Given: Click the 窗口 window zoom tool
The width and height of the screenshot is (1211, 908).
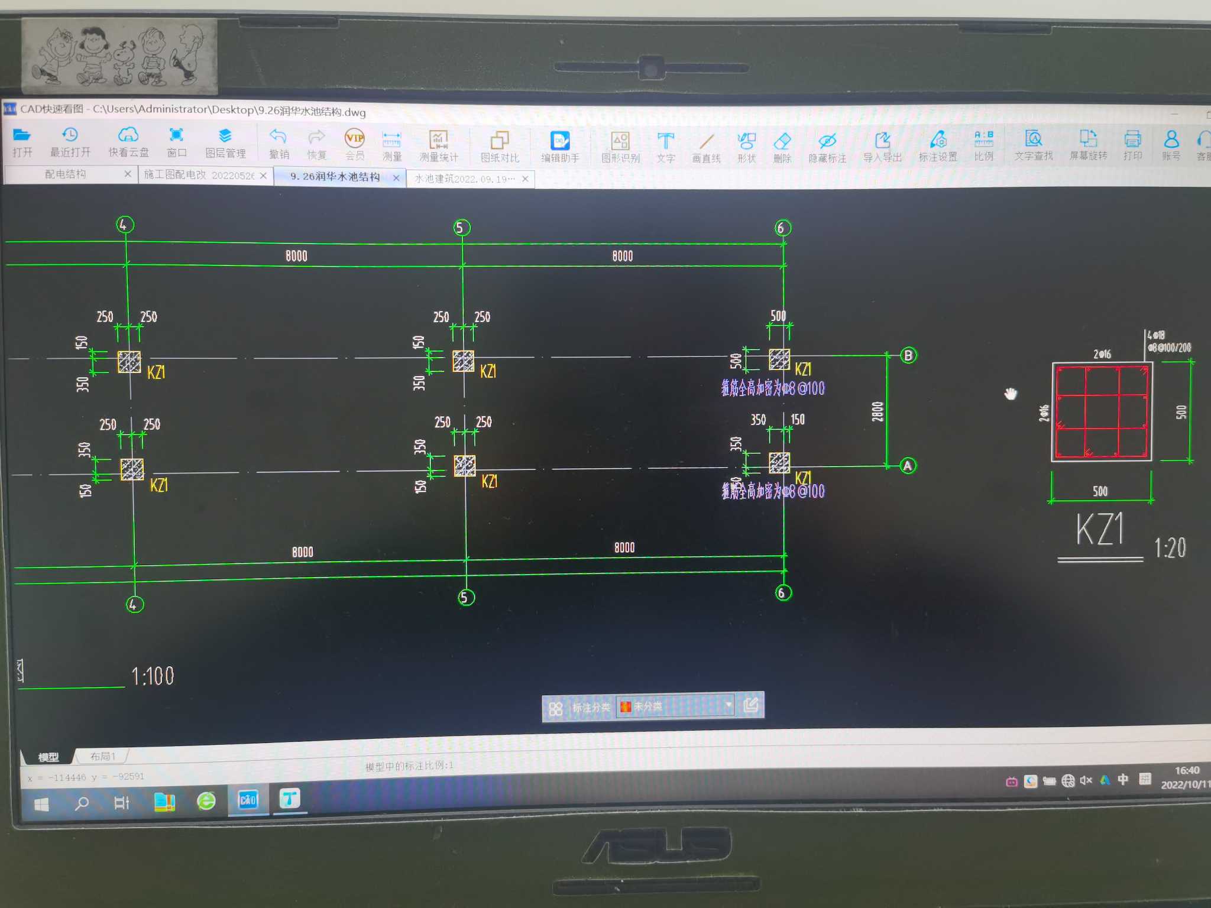Looking at the screenshot, I should tap(176, 144).
